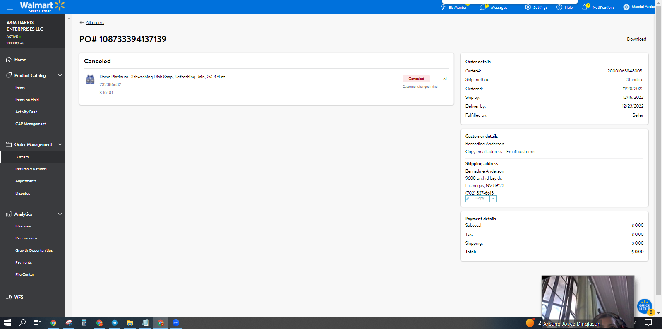Image resolution: width=662 pixels, height=329 pixels.
Task: Open Windows Task View
Action: tap(37, 323)
